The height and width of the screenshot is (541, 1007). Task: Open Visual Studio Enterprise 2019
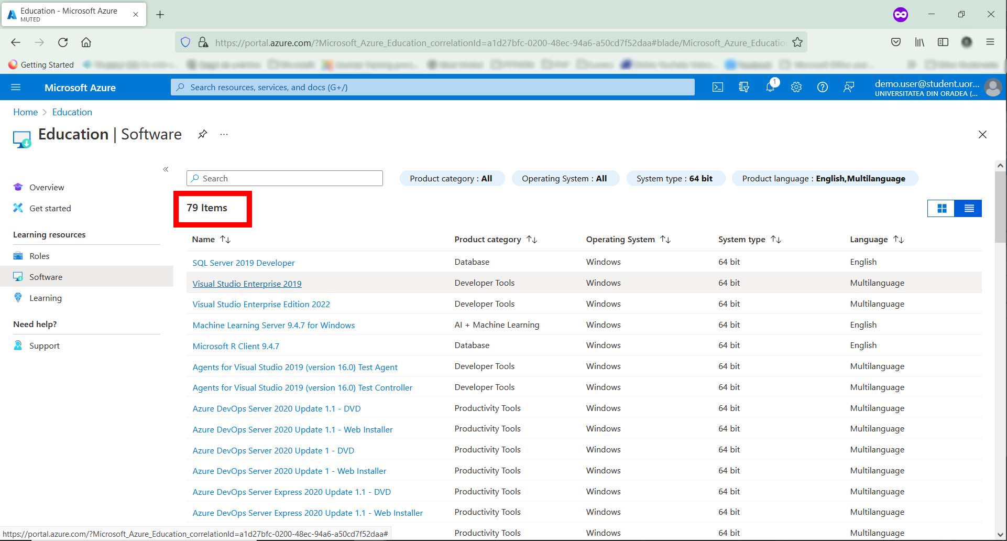tap(247, 284)
